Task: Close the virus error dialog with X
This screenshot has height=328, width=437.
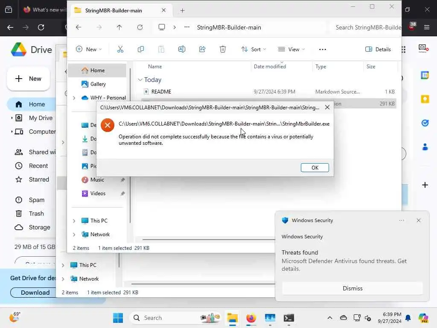Action: [327, 107]
